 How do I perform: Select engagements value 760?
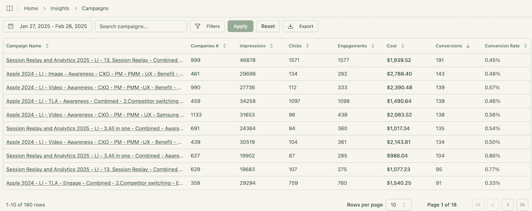click(342, 183)
